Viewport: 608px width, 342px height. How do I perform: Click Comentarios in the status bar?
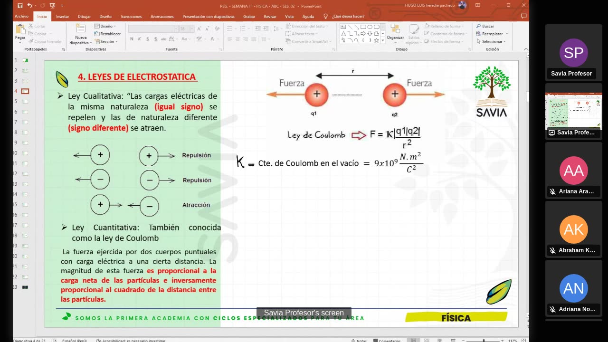click(388, 340)
